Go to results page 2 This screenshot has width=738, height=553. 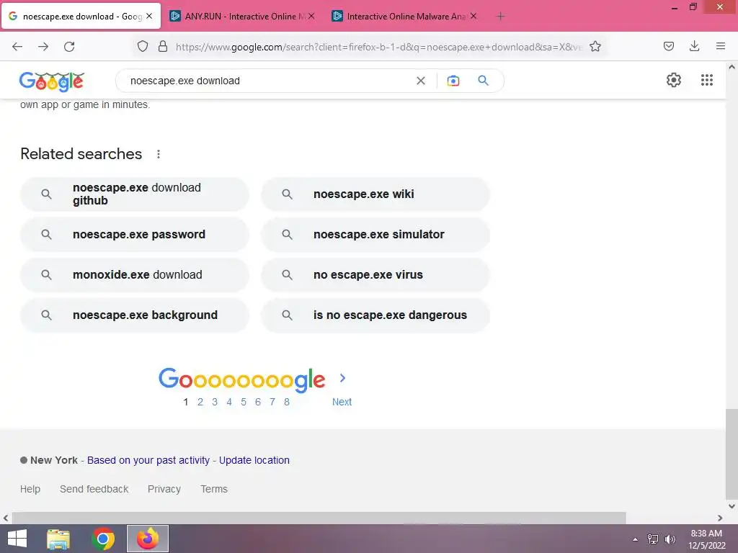point(200,402)
